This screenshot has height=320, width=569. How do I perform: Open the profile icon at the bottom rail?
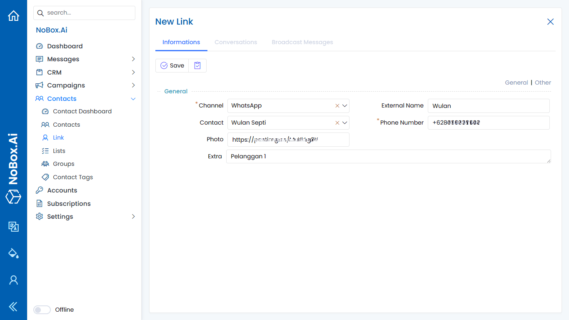13,280
